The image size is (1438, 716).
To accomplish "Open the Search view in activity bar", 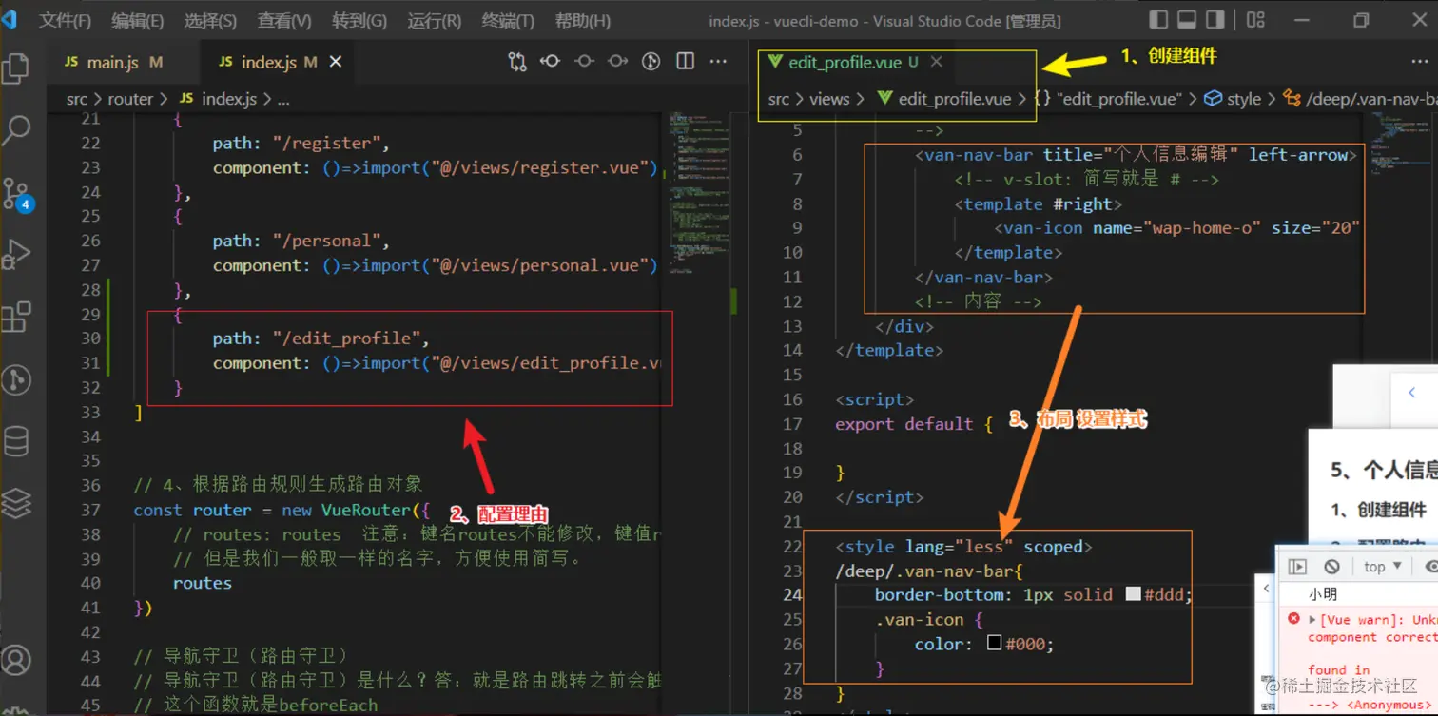I will pyautogui.click(x=16, y=129).
